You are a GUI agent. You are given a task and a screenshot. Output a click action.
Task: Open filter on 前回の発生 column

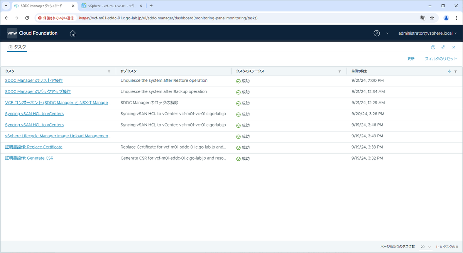pyautogui.click(x=455, y=71)
